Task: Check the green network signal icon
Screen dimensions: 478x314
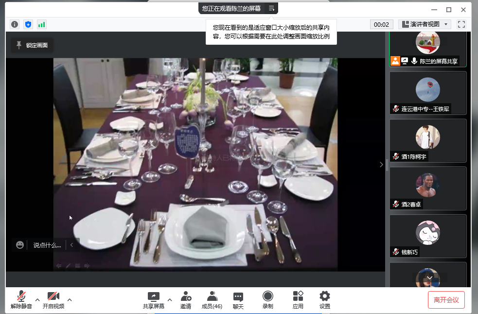Action: point(41,24)
